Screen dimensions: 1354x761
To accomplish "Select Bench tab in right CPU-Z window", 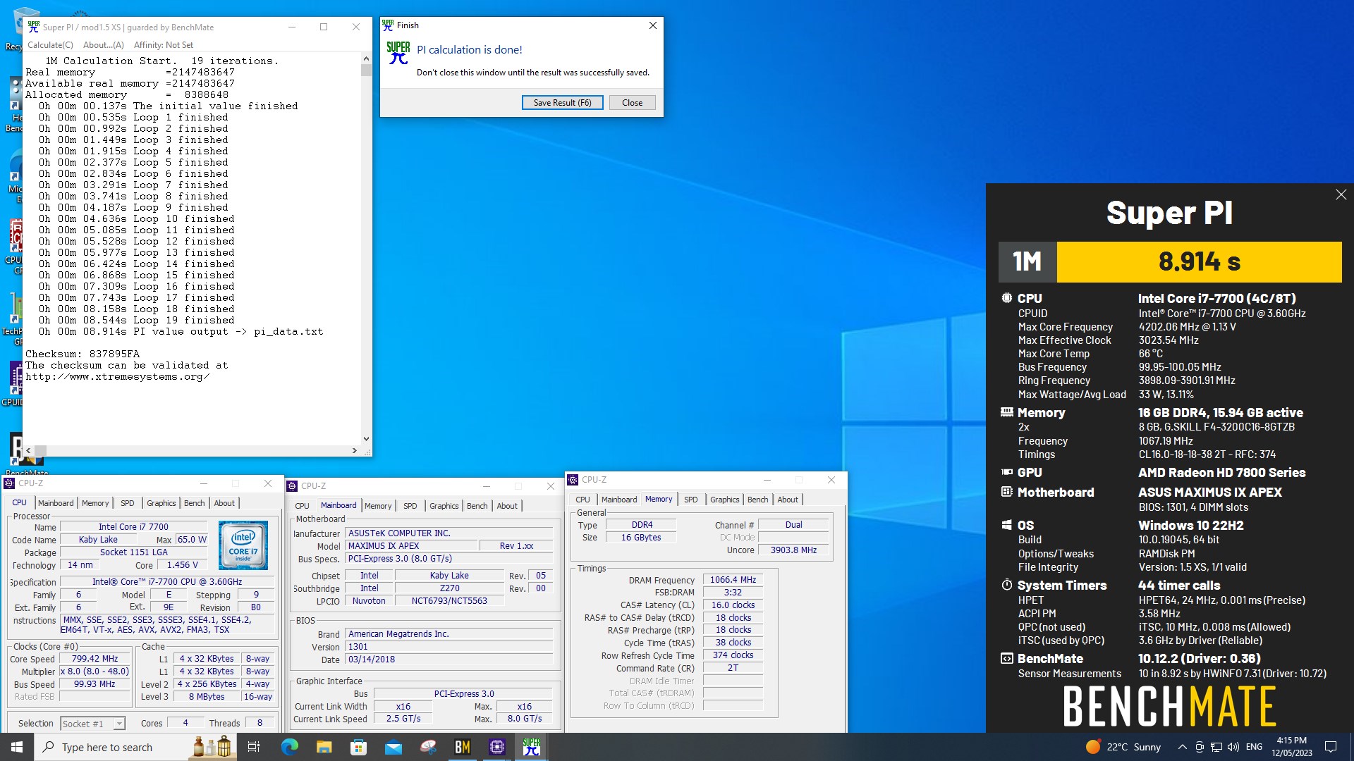I will tap(758, 500).
